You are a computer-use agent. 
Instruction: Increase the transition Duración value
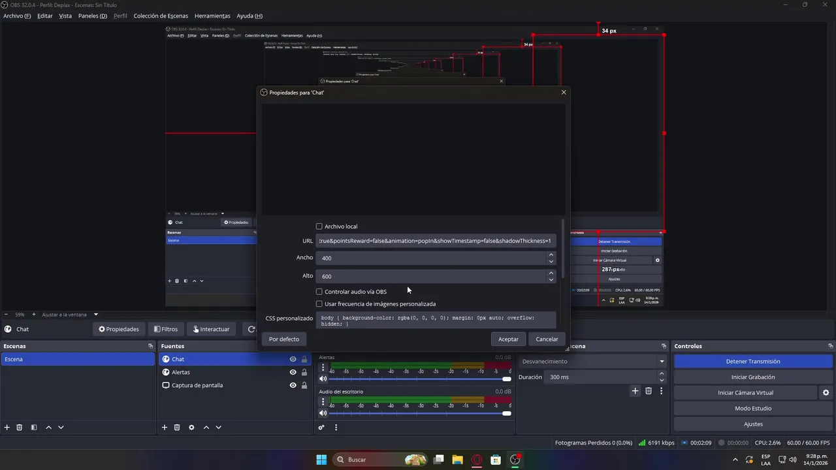tap(662, 374)
